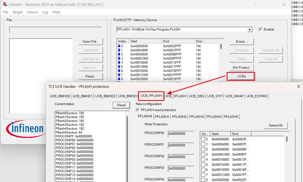Click the Open File button

[91, 42]
